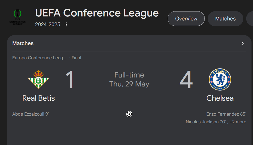This screenshot has height=145, width=253.
Task: Click the Matches section heading
Action: click(23, 43)
